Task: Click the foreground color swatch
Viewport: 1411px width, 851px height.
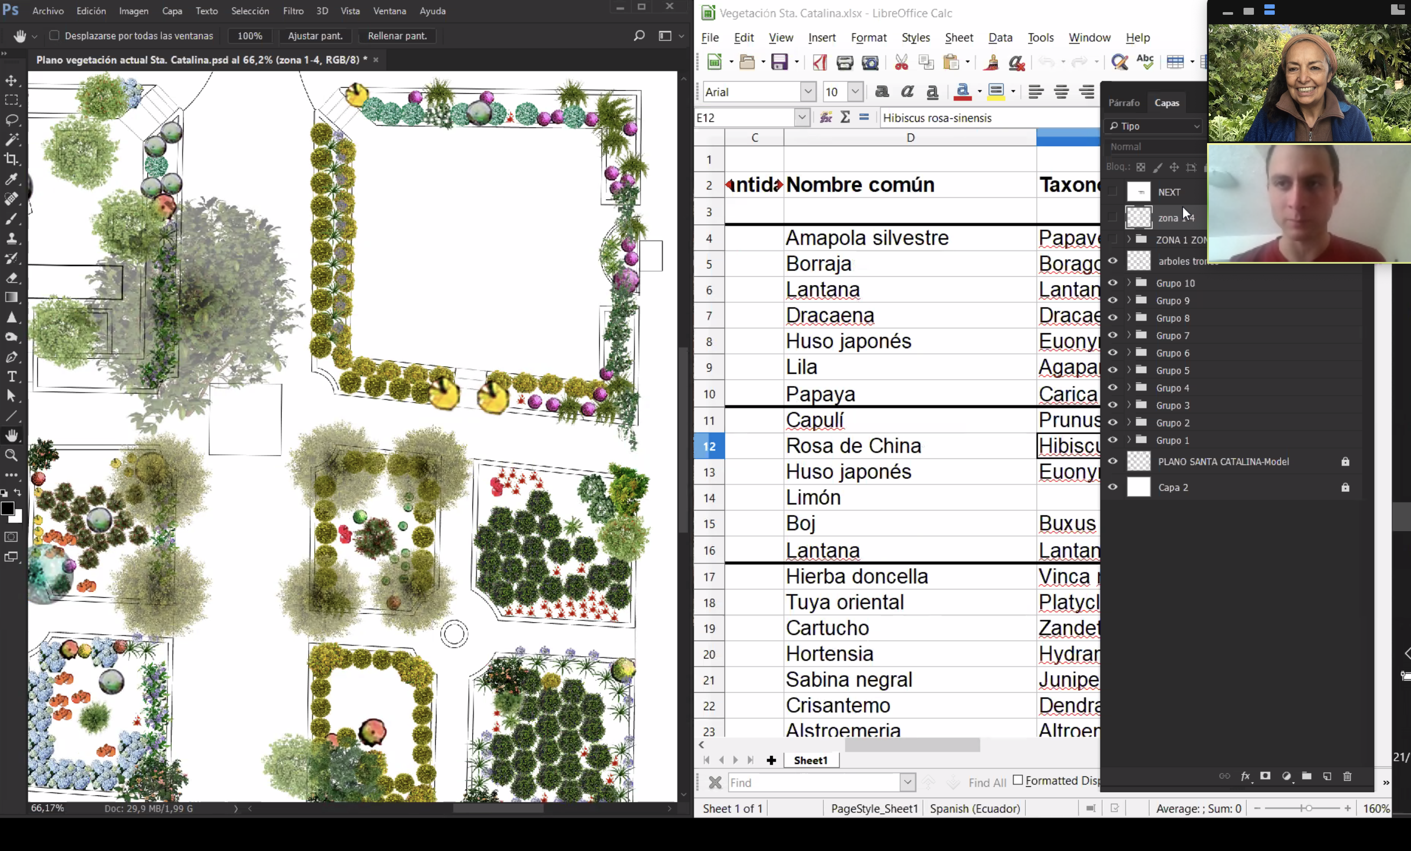Action: 7,508
